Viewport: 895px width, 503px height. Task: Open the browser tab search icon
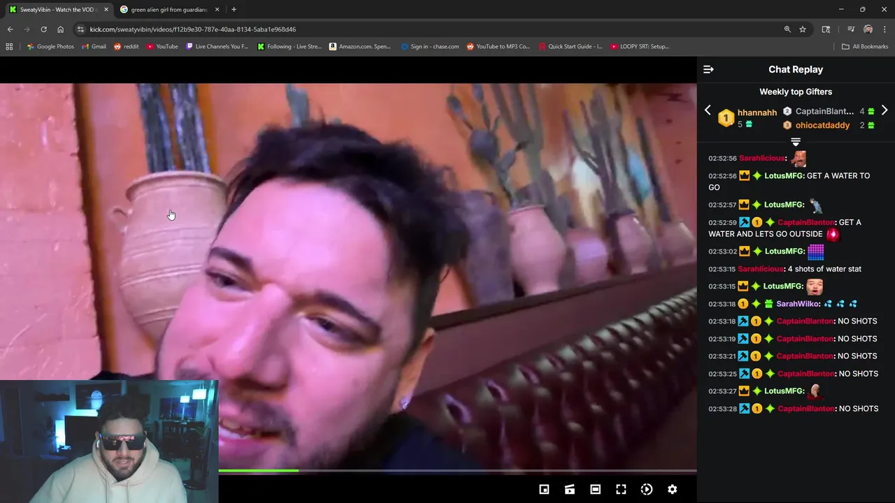click(826, 29)
